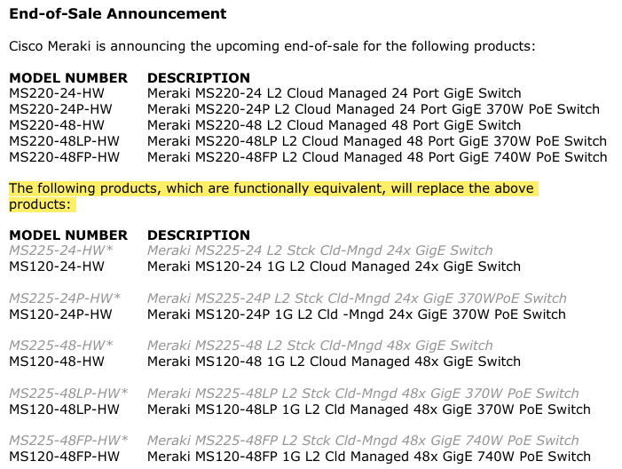Viewport: 622px width, 469px height.
Task: Select greyed-out model MS225-48LP-HW*
Action: pyautogui.click(x=67, y=393)
